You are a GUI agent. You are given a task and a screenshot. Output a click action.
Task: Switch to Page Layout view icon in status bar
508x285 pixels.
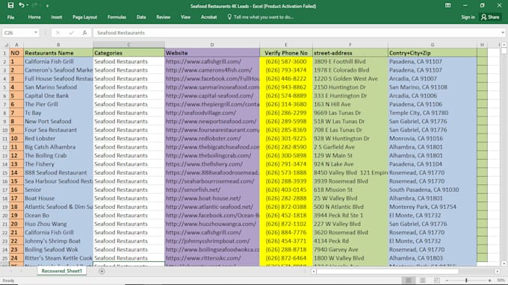click(423, 280)
